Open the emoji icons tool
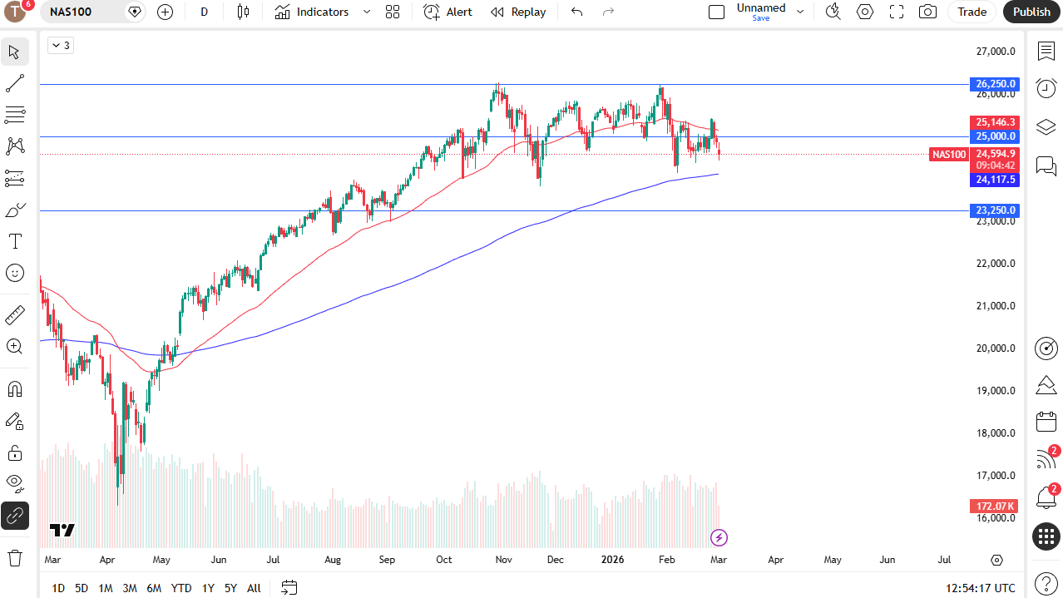The height and width of the screenshot is (598, 1063). click(x=15, y=273)
